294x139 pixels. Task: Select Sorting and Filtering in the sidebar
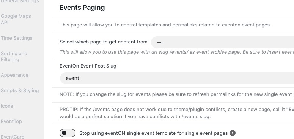click(14, 56)
